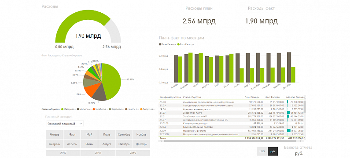Viewport: 350px width, 158px height.
Task: Toggle the Июль month filter
Action: [107, 134]
